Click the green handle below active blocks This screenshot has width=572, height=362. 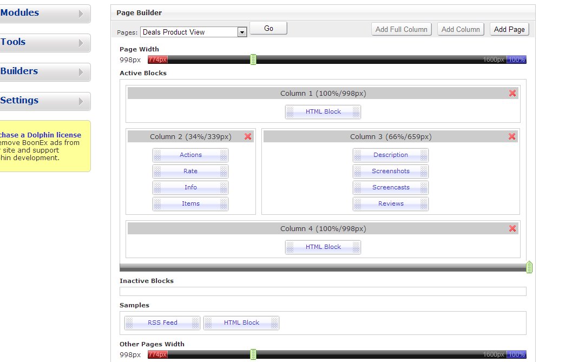529,267
